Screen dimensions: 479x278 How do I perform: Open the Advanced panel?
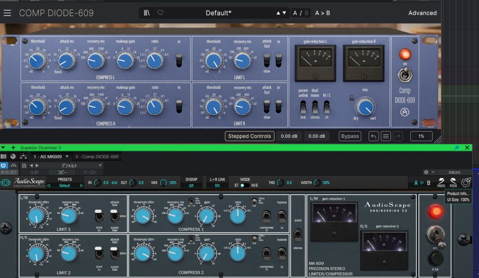[422, 13]
